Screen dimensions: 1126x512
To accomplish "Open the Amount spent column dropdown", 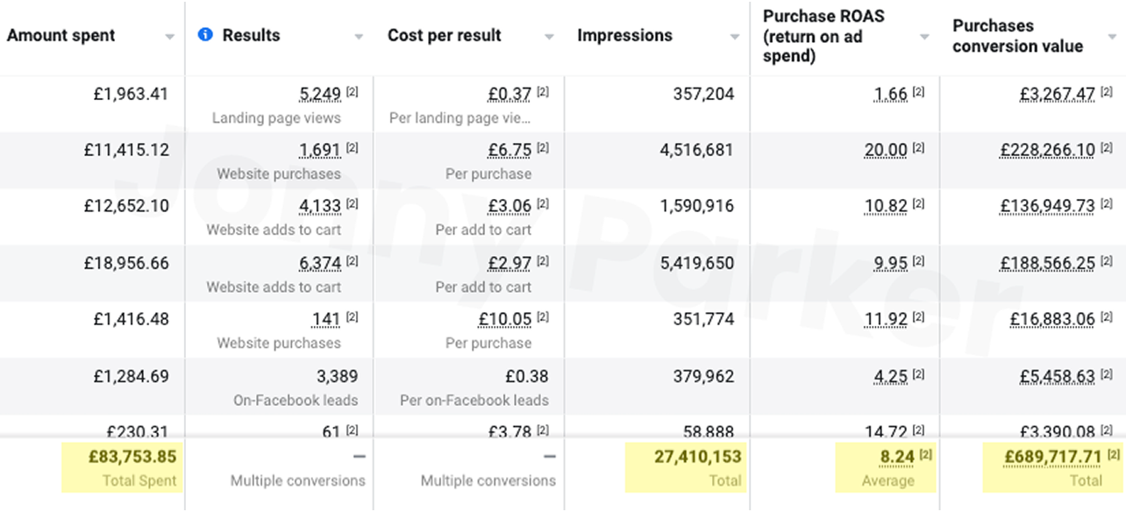I will 169,37.
